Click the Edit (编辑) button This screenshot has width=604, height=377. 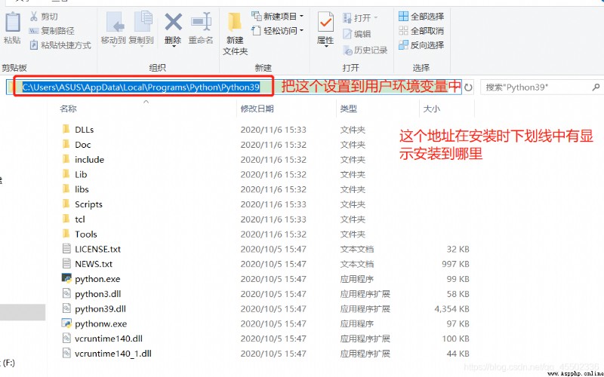coord(357,34)
